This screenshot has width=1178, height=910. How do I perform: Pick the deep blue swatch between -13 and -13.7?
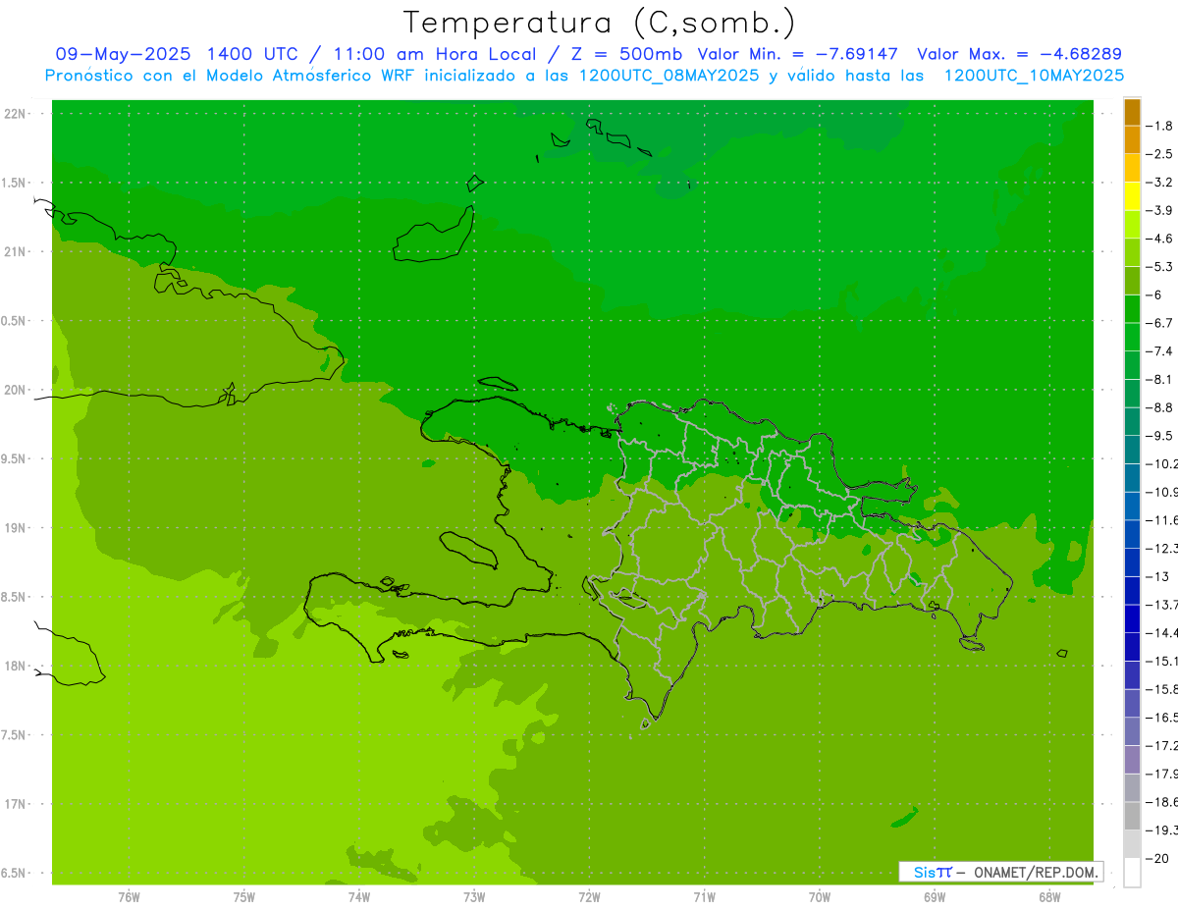click(x=1132, y=590)
